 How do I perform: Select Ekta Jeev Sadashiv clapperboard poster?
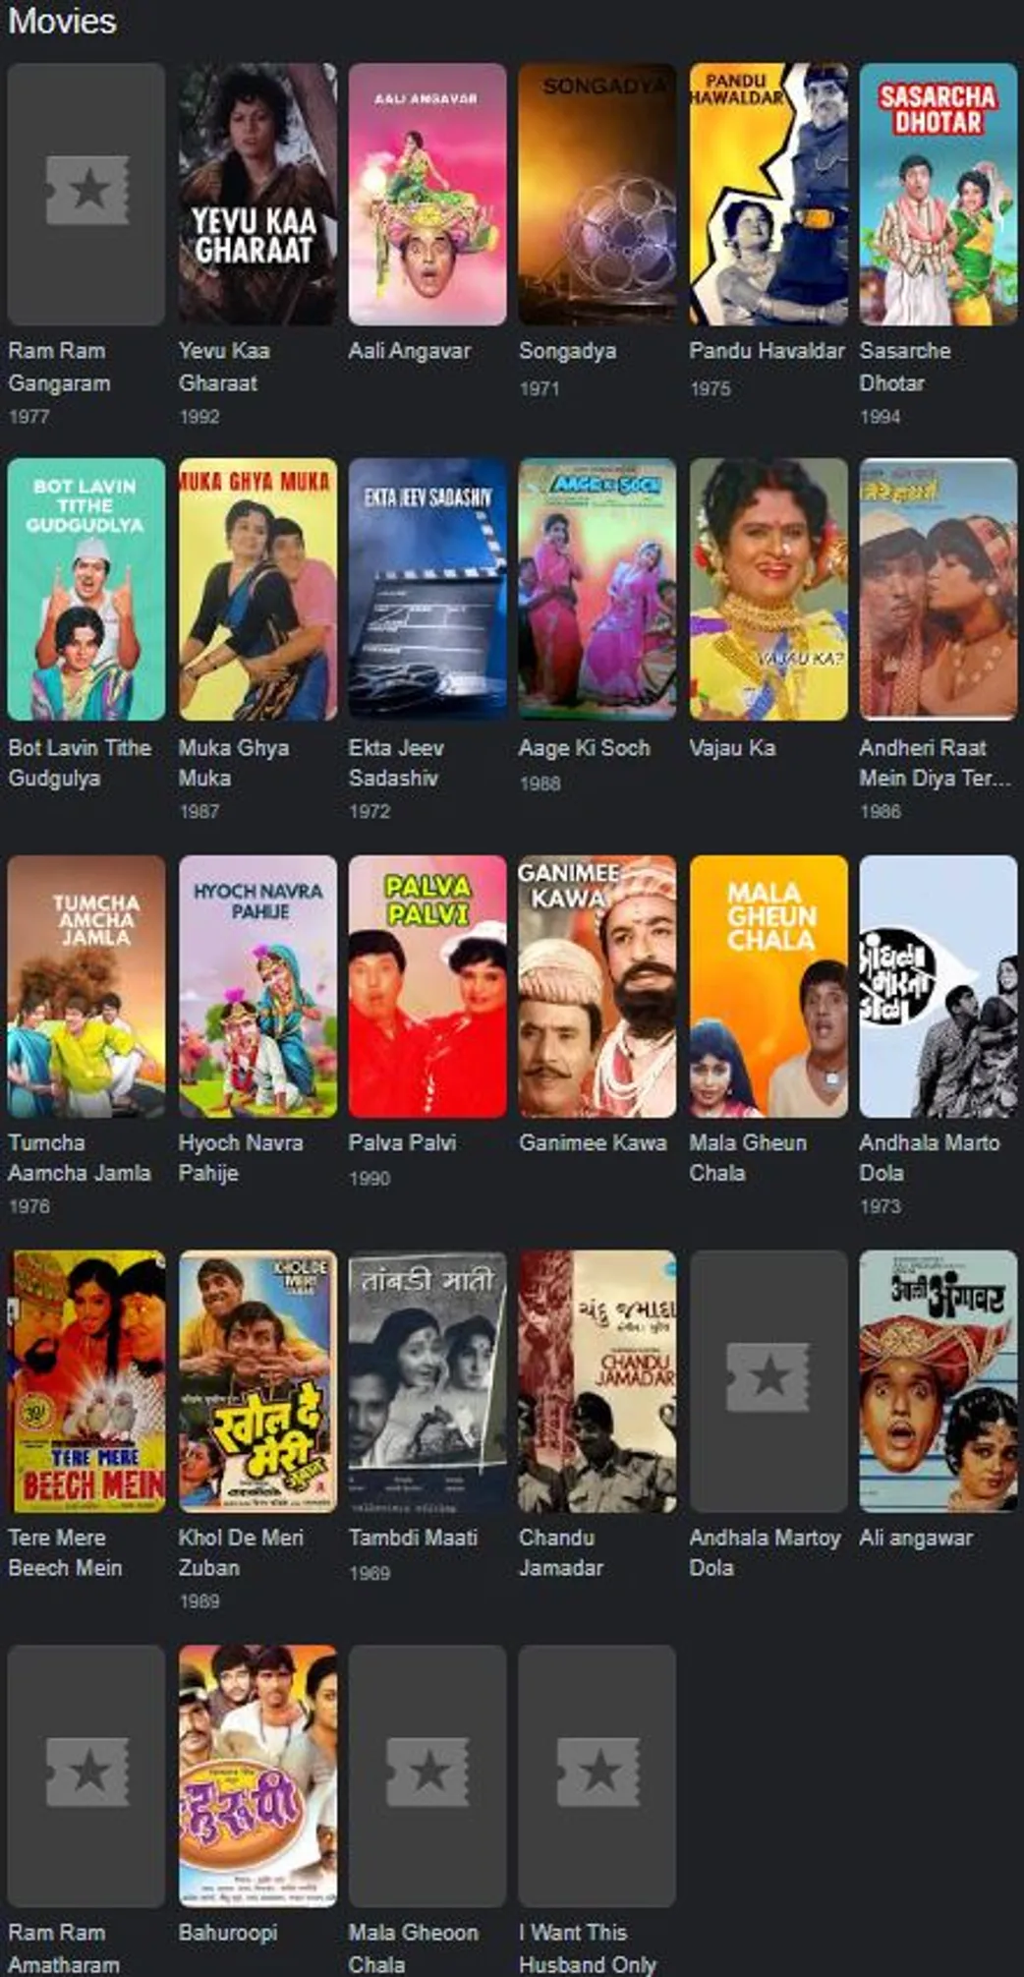point(427,590)
